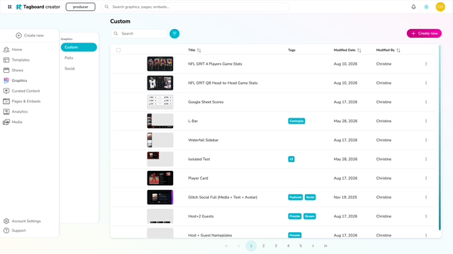This screenshot has height=254, width=453.
Task: Open more options for L-Bar row
Action: [426, 121]
